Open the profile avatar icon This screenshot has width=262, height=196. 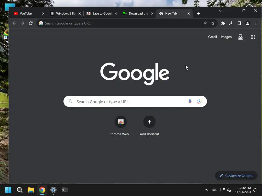click(248, 23)
